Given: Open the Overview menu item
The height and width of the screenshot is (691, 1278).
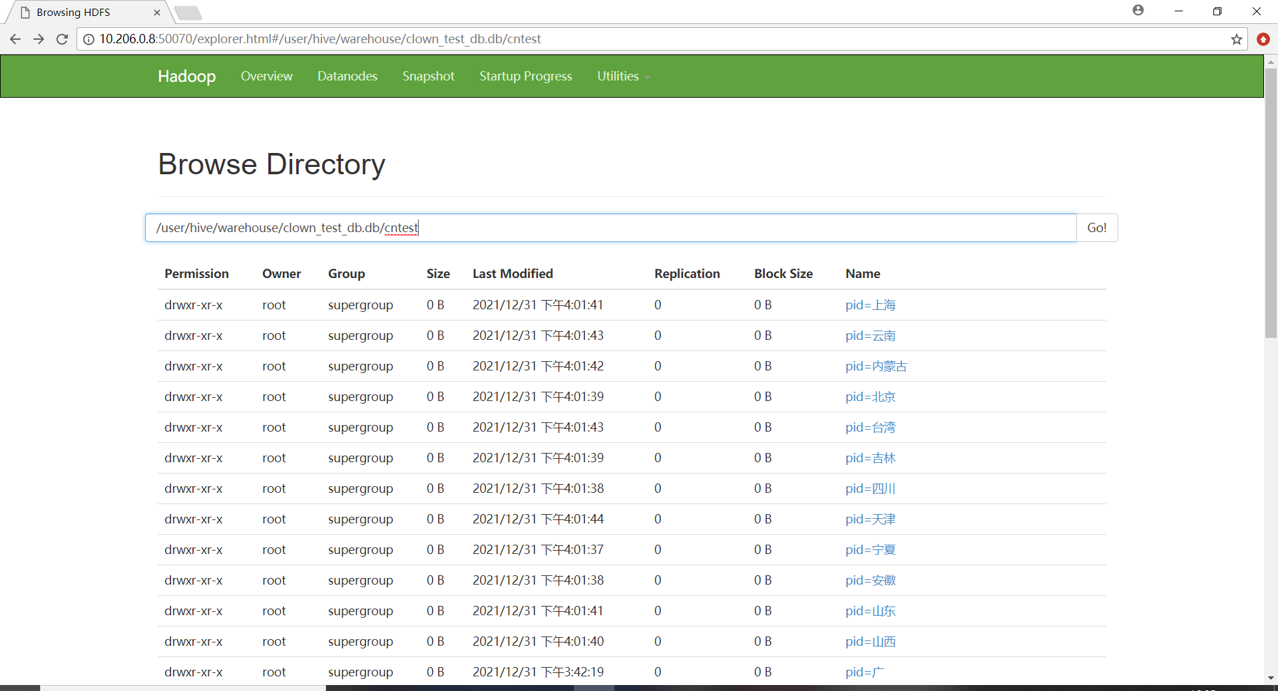Looking at the screenshot, I should pos(266,76).
